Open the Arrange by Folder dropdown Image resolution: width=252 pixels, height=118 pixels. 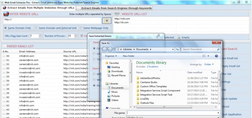pyautogui.click(x=209, y=64)
